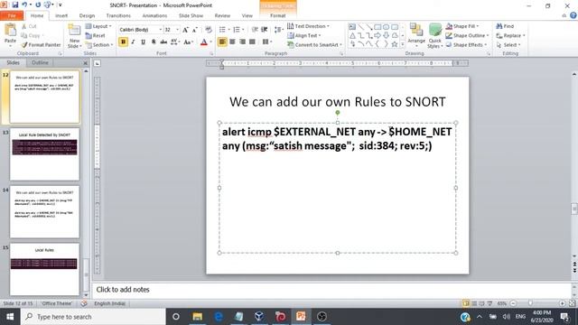Open File Explorer from the taskbar
Image resolution: width=578 pixels, height=325 pixels.
pyautogui.click(x=197, y=317)
